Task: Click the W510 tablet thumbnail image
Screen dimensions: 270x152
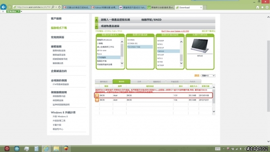Action: click(x=200, y=46)
